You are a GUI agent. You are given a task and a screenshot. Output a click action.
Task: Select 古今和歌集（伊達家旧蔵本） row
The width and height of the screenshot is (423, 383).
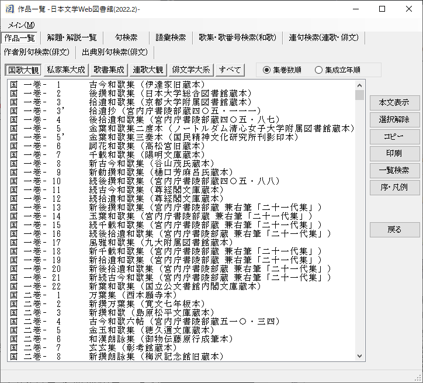(x=181, y=85)
